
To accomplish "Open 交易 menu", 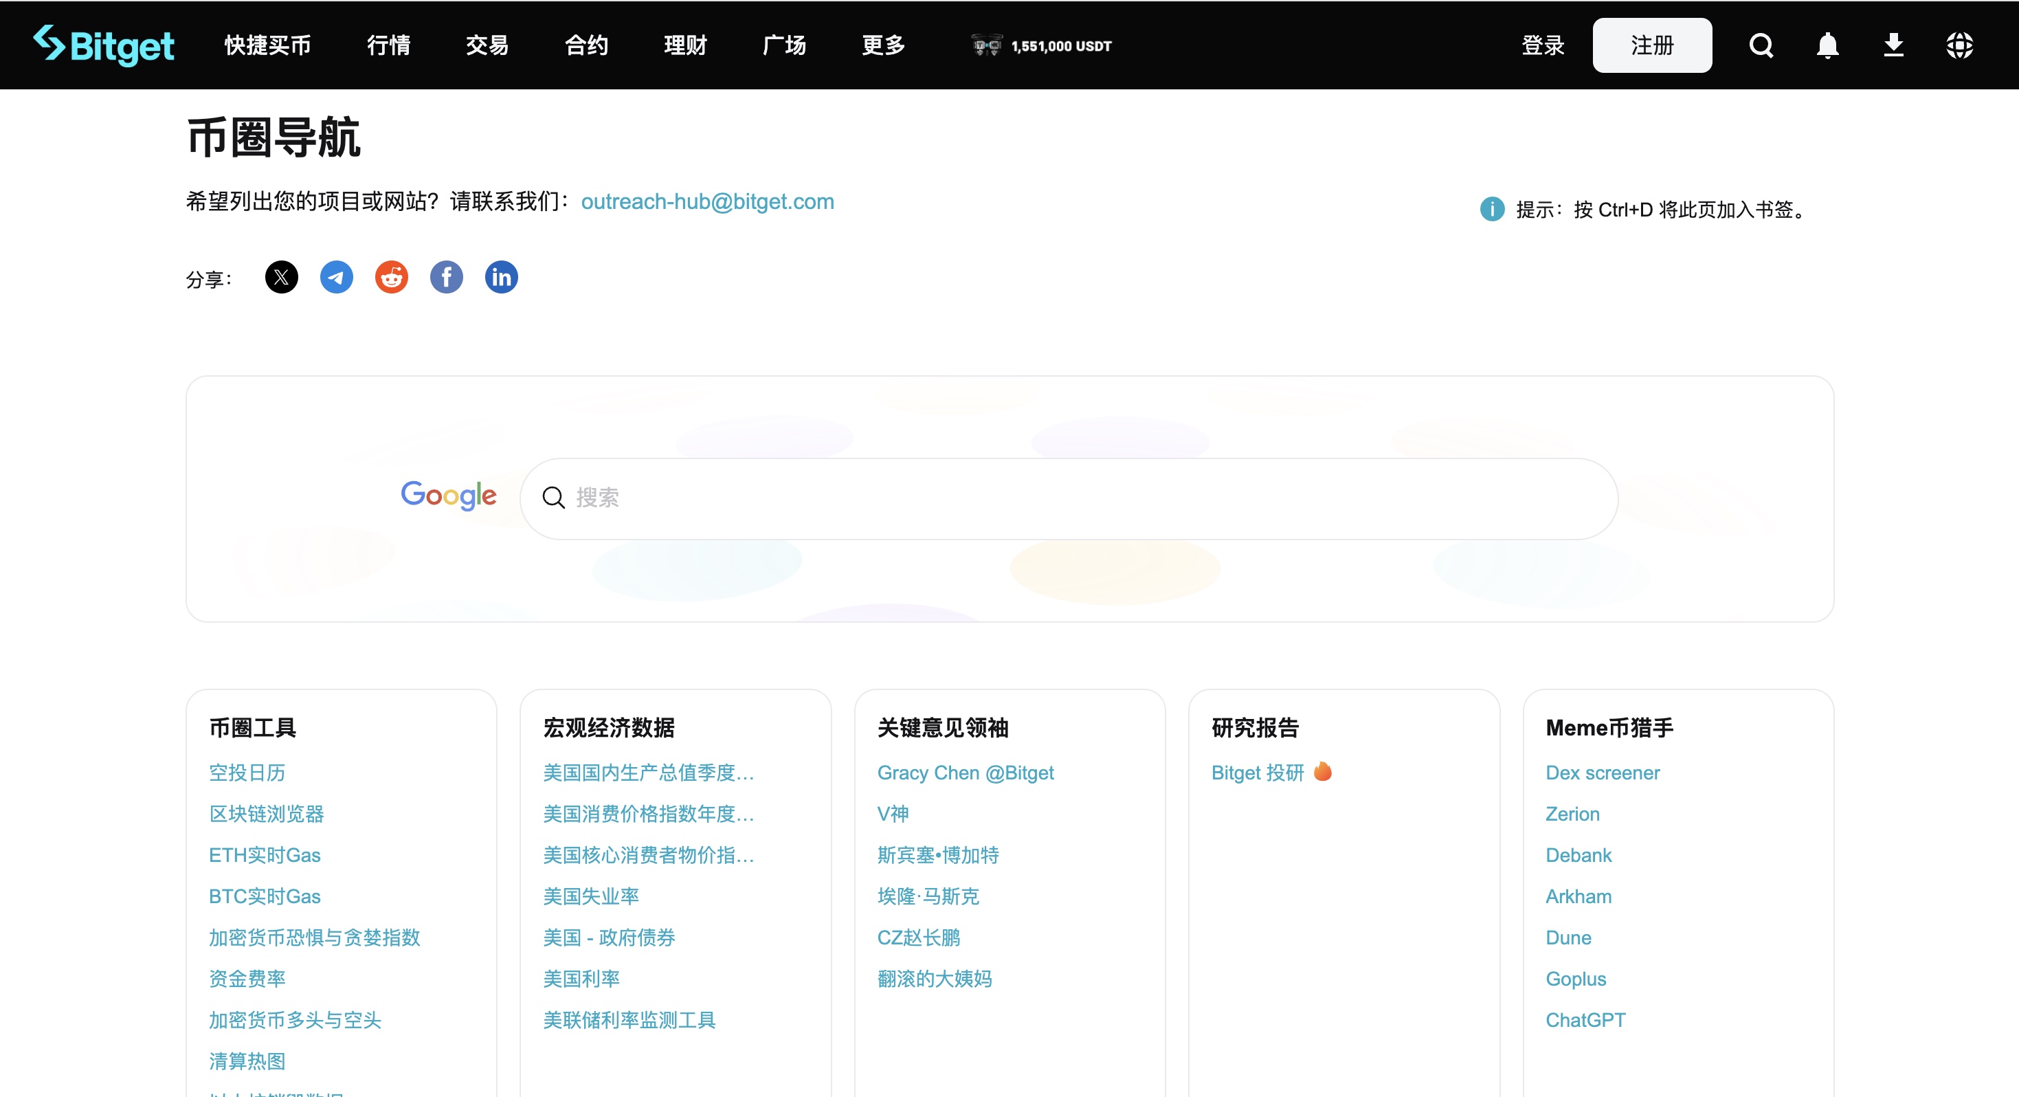I will pyautogui.click(x=487, y=45).
